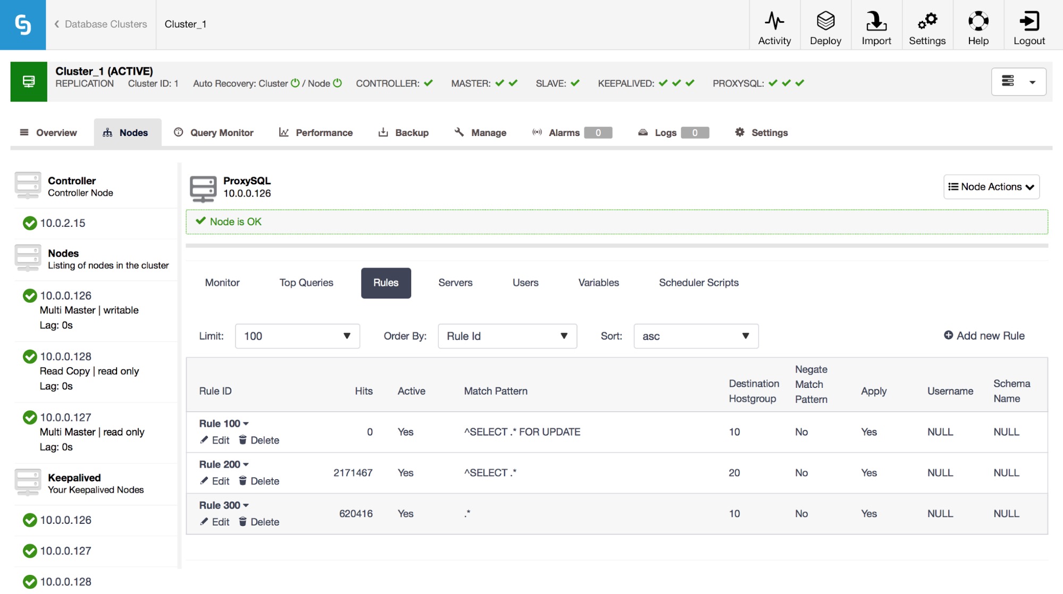The image size is (1063, 594).
Task: Click the Controller server icon in sidebar
Action: [28, 185]
